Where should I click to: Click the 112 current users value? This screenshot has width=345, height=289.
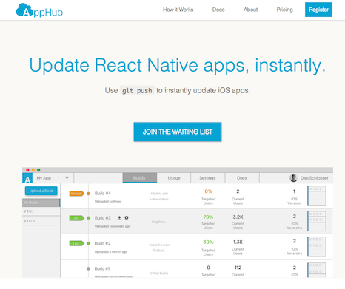[x=238, y=268]
